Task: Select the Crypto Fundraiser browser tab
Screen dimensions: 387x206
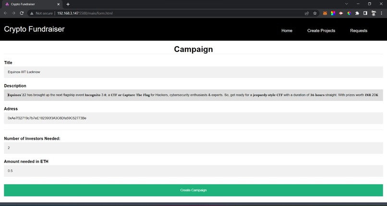Action: click(31, 4)
